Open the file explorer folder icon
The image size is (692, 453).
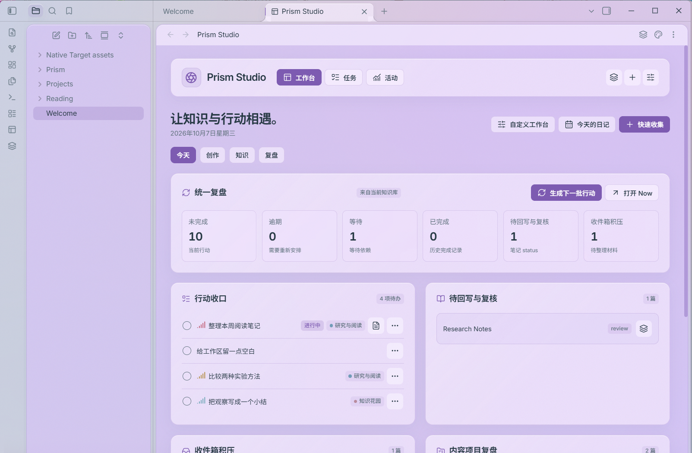pos(36,11)
